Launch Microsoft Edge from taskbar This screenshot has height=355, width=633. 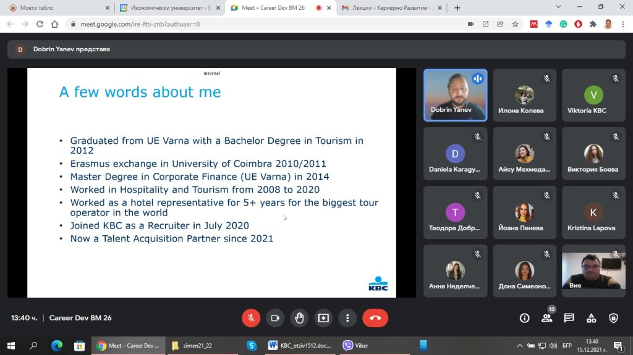57,346
